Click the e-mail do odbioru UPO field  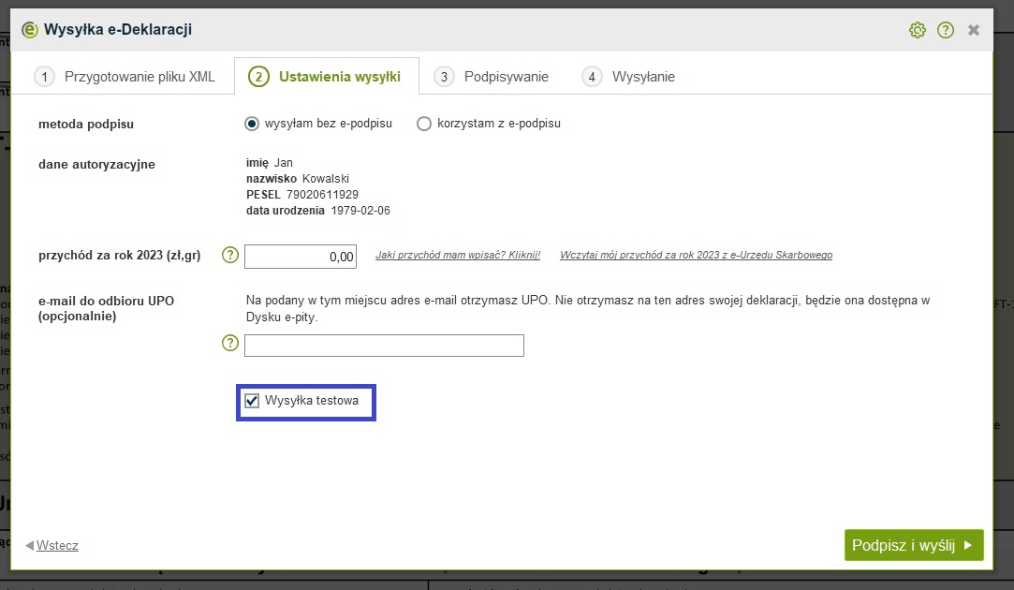(x=384, y=346)
